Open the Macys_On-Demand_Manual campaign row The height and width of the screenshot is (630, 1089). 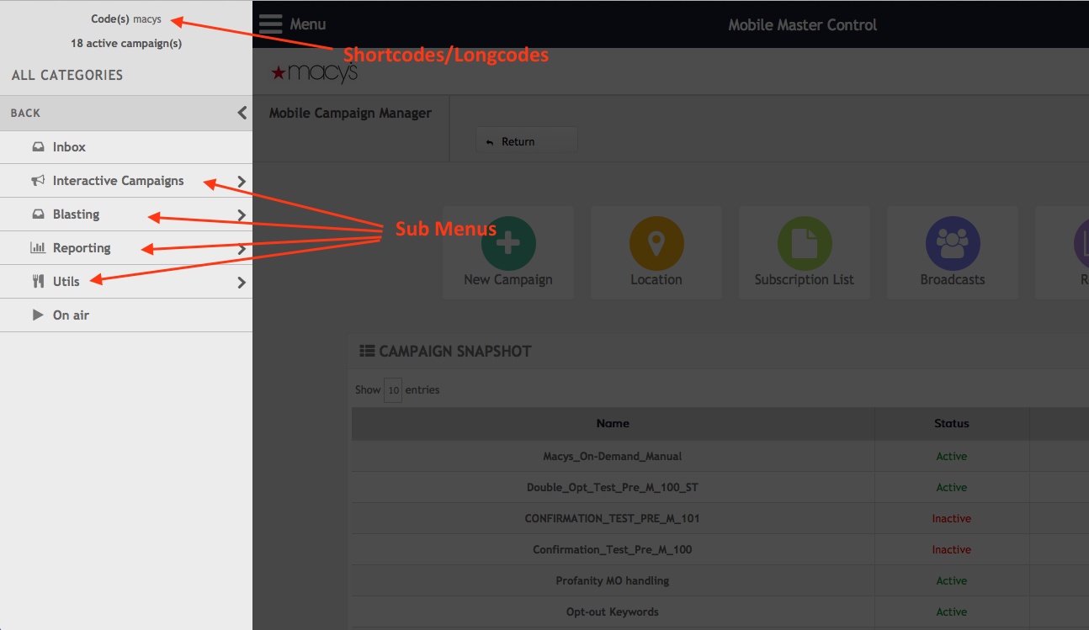click(612, 456)
